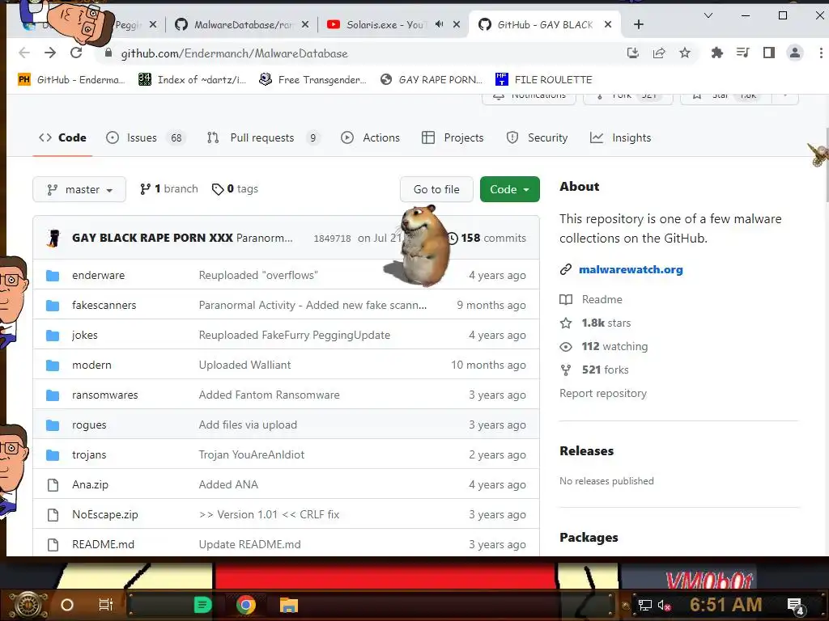Open the Chrome profile avatar
Viewport: 829px width, 621px height.
click(795, 53)
